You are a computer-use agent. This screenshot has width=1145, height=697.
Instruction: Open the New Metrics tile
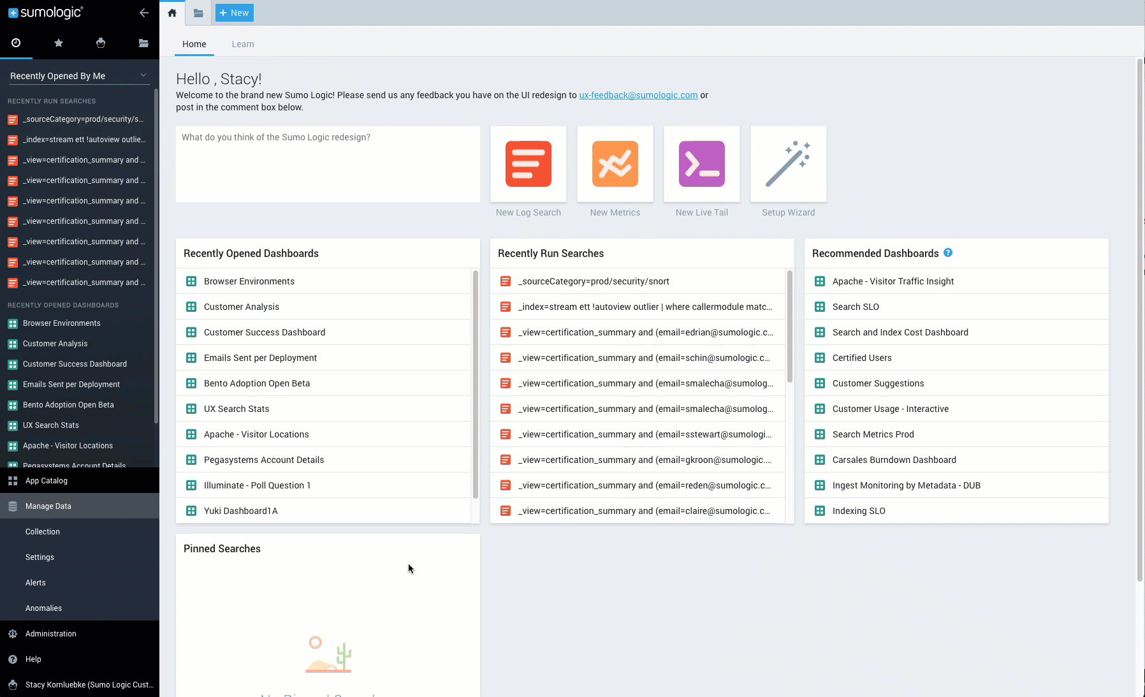(615, 164)
